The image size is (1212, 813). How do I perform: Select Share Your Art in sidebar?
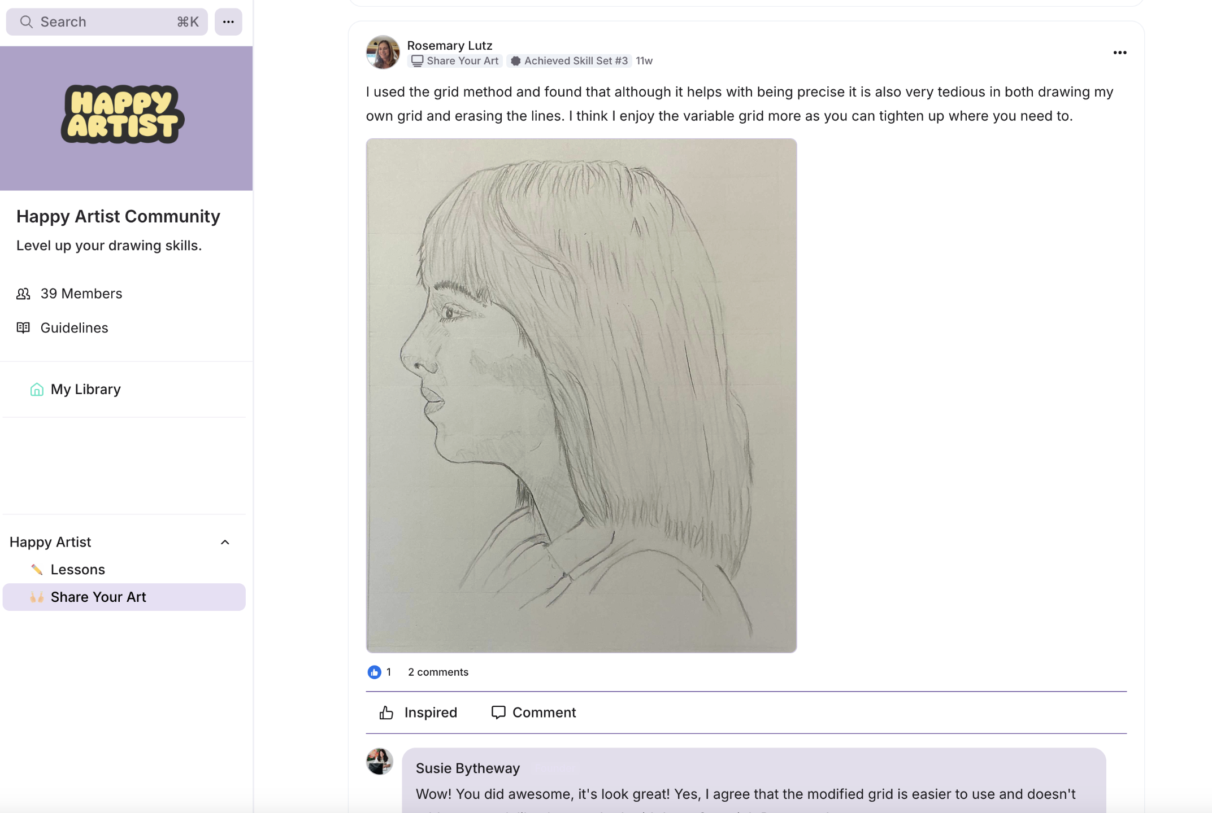(98, 597)
